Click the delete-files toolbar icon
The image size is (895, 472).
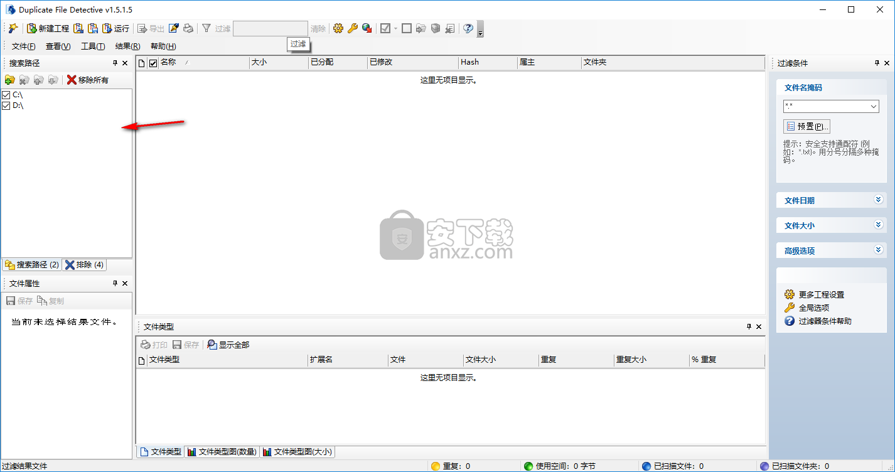pyautogui.click(x=450, y=28)
